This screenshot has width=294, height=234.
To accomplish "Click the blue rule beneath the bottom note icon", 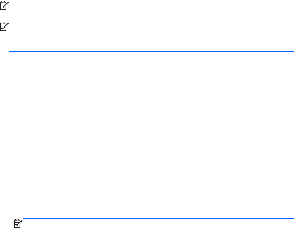I will (x=158, y=234).
